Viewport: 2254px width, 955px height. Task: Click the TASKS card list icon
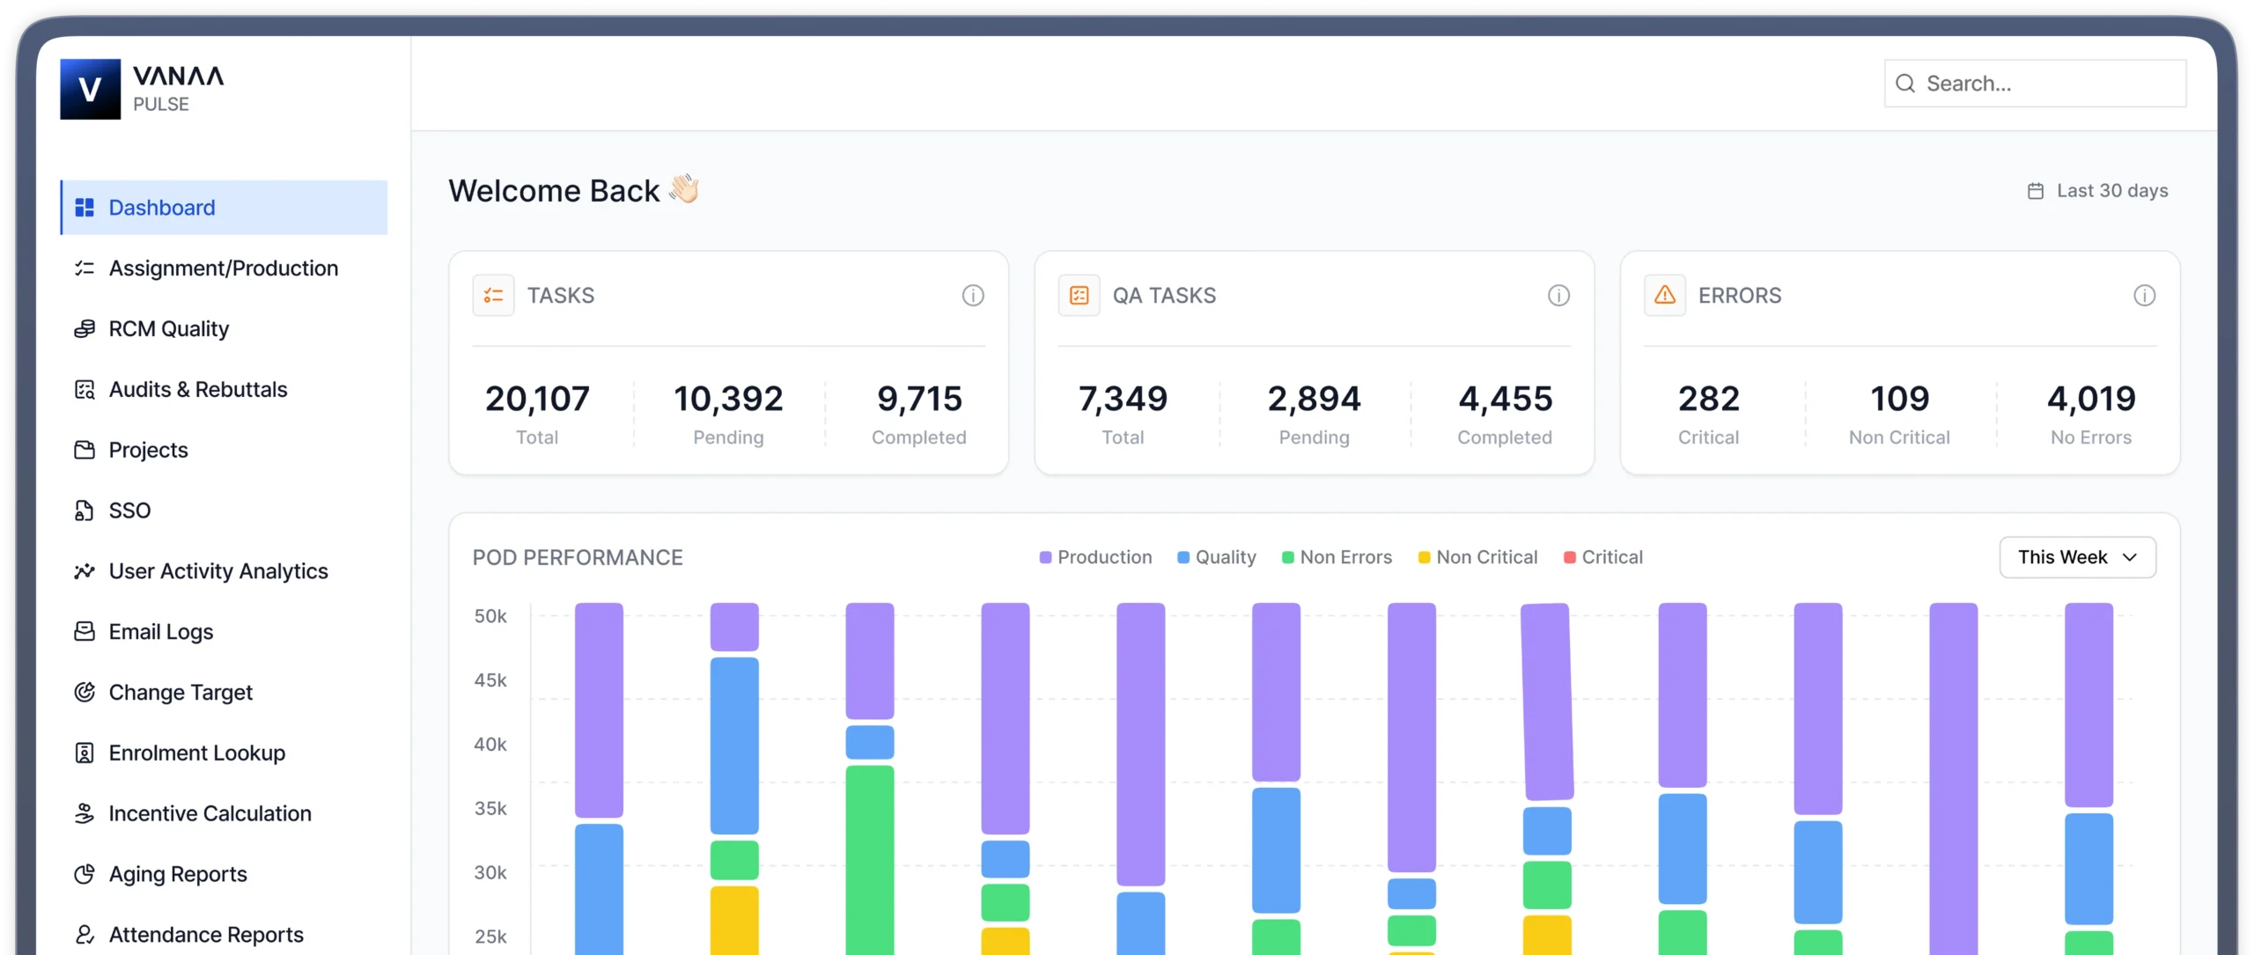point(493,295)
